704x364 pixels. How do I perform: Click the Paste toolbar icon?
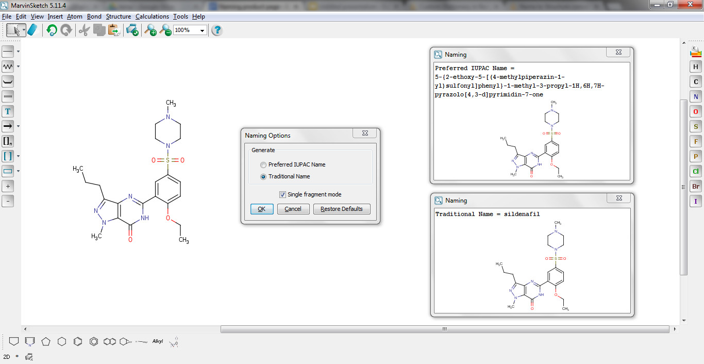(113, 30)
